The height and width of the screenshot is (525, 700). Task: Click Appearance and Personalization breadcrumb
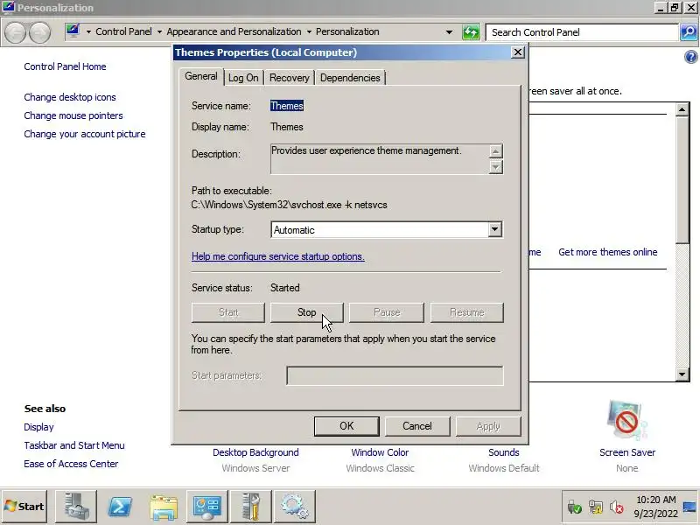(234, 31)
